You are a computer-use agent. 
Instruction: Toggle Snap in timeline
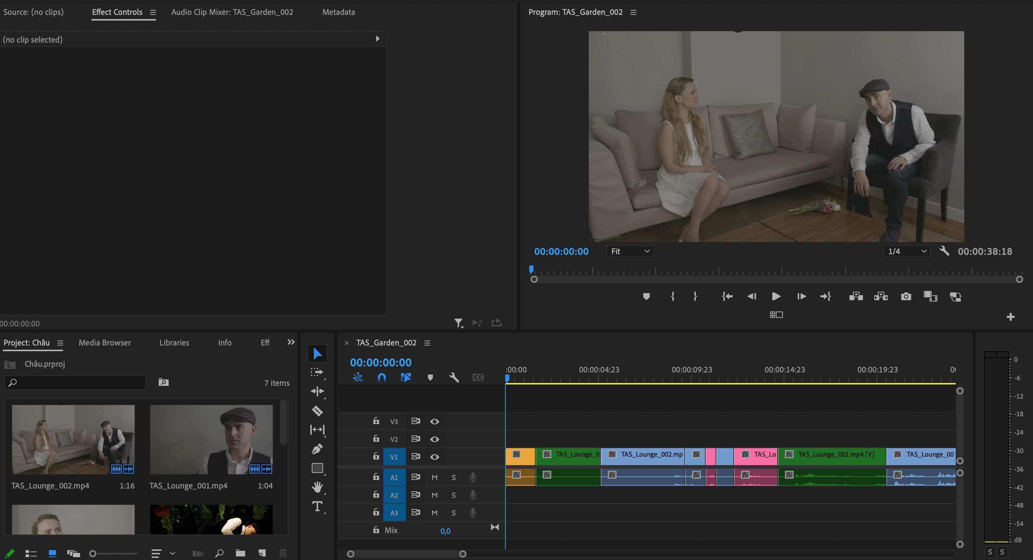tap(382, 377)
